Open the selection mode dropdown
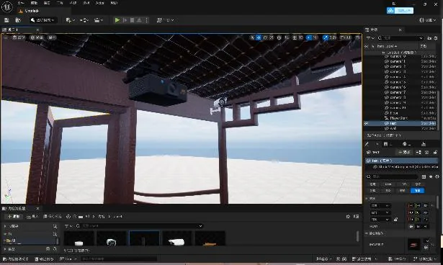This screenshot has height=265, width=443. 42,20
